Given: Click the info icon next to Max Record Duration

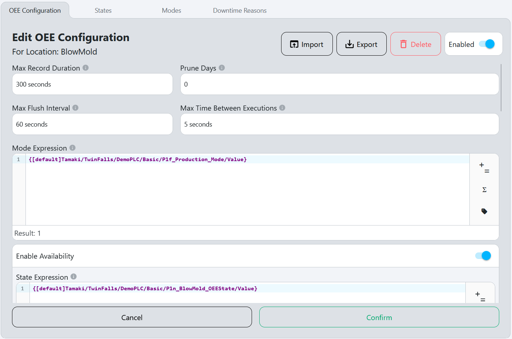Looking at the screenshot, I should tap(86, 68).
